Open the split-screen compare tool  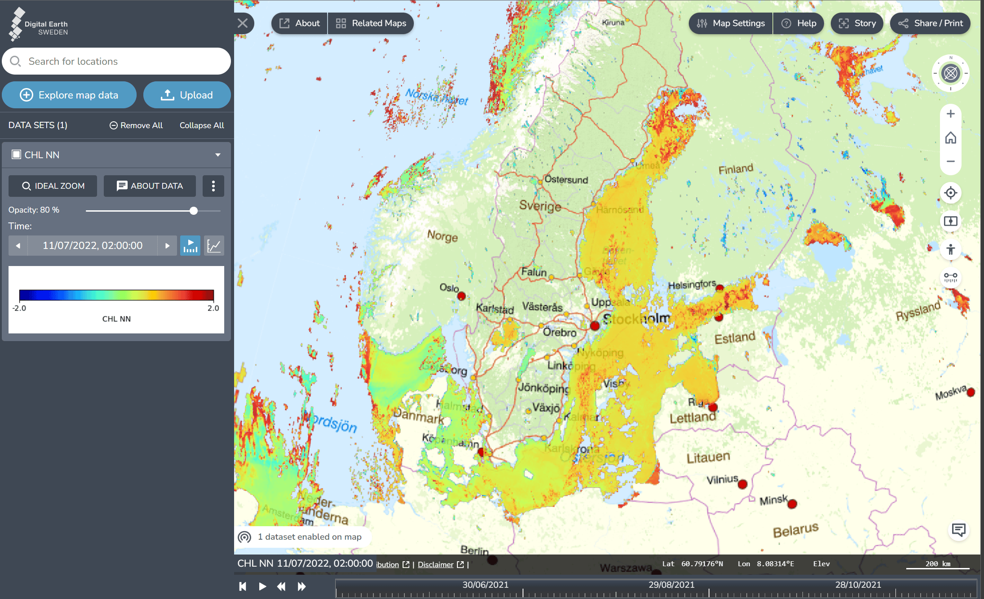pyautogui.click(x=950, y=221)
